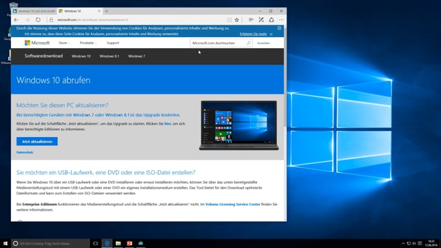Dismiss cookie banner with circled X icon
The width and height of the screenshot is (441, 248).
(x=279, y=28)
